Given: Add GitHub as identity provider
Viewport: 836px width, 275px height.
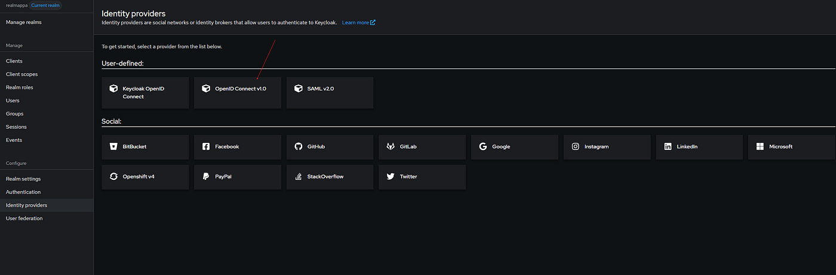Looking at the screenshot, I should coord(330,147).
